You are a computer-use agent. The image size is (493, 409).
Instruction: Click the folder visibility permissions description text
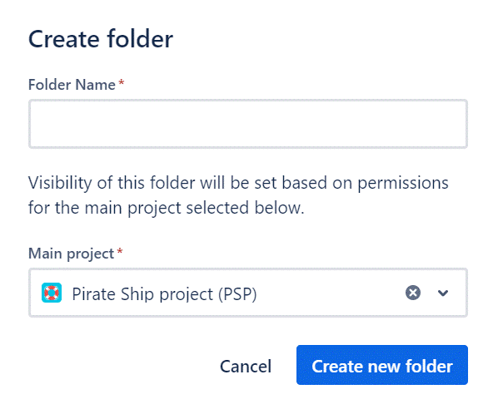[238, 195]
